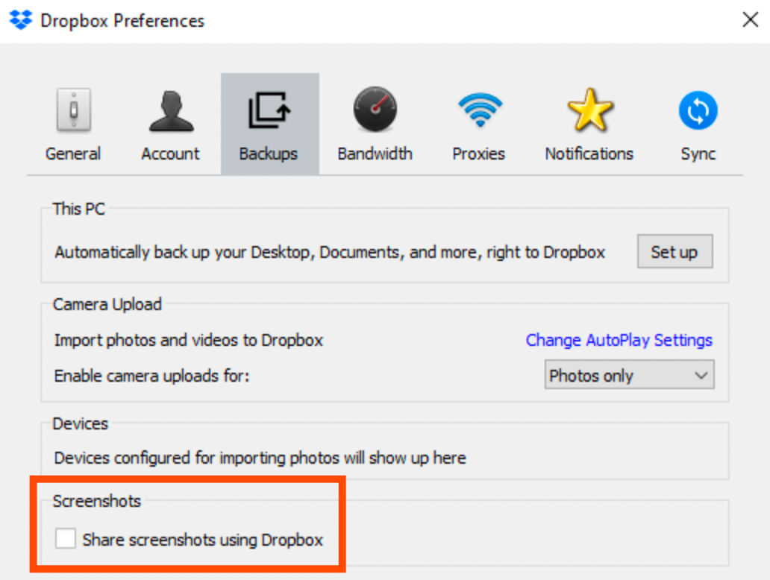This screenshot has height=580, width=770.
Task: Click the 'This PC' group label
Action: click(x=78, y=209)
